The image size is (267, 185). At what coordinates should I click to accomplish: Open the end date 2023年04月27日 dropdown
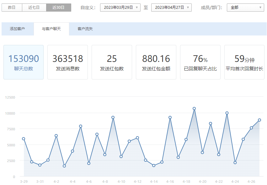tap(171, 8)
